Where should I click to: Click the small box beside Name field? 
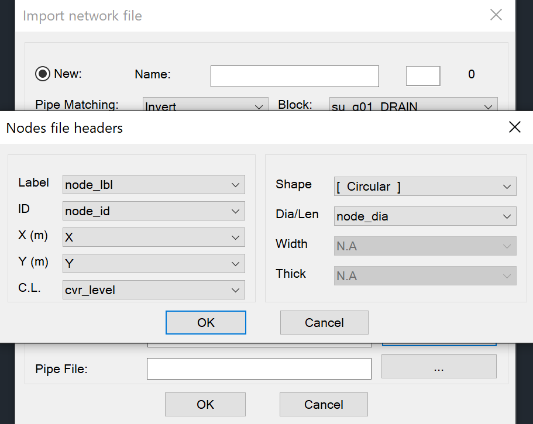[x=423, y=76]
